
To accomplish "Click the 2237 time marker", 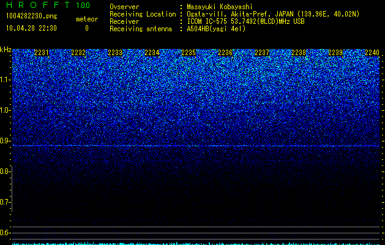I will pyautogui.click(x=262, y=53).
